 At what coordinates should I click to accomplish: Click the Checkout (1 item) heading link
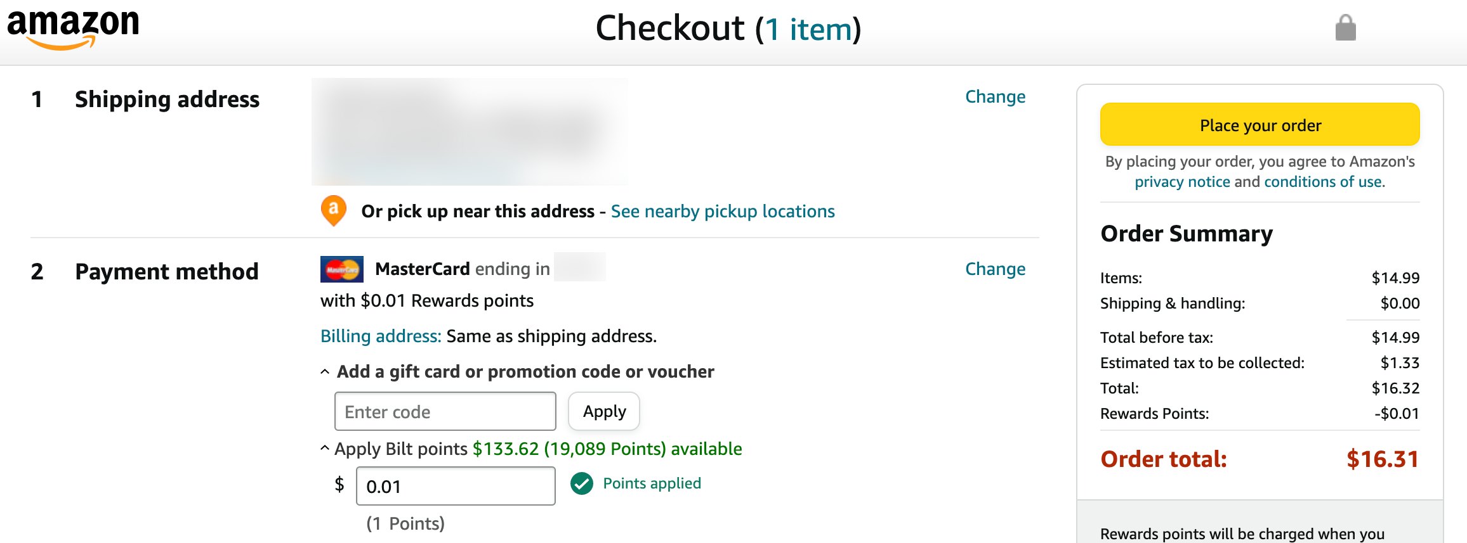(730, 29)
